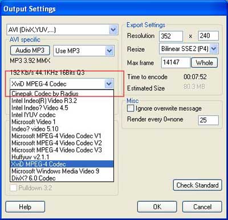Click the Audio MP3 button
Viewport: 228px width, 220px height.
tap(30, 51)
